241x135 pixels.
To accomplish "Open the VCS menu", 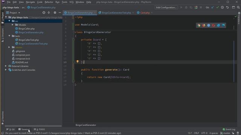I will [71, 2].
